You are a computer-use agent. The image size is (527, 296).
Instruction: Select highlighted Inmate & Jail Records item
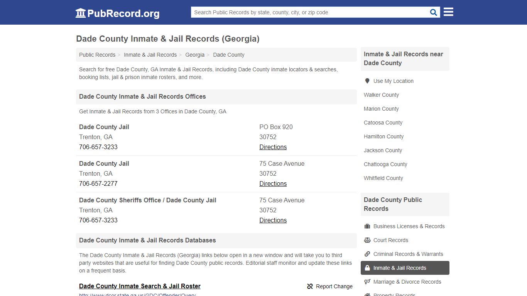405,268
